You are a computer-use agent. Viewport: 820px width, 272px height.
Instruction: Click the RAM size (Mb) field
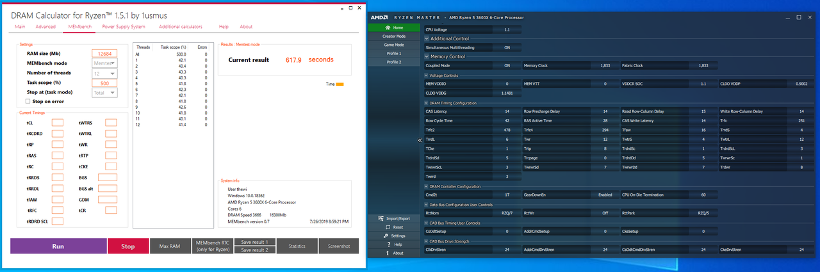[104, 53]
